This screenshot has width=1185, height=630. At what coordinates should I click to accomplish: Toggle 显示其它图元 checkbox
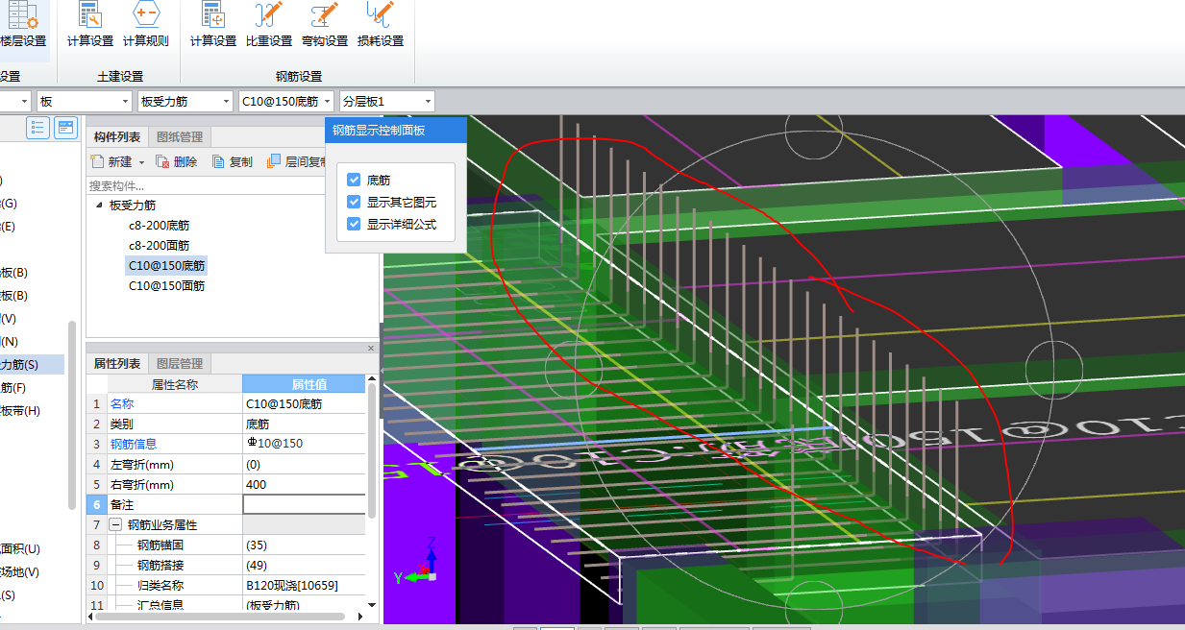[x=354, y=202]
